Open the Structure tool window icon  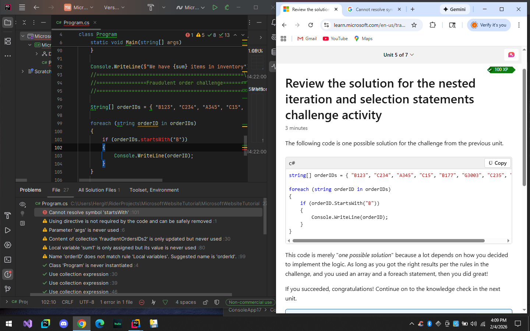(x=8, y=41)
